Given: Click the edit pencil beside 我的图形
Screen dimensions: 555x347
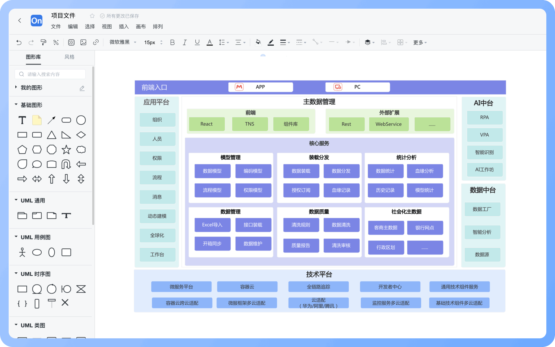Looking at the screenshot, I should pos(82,88).
